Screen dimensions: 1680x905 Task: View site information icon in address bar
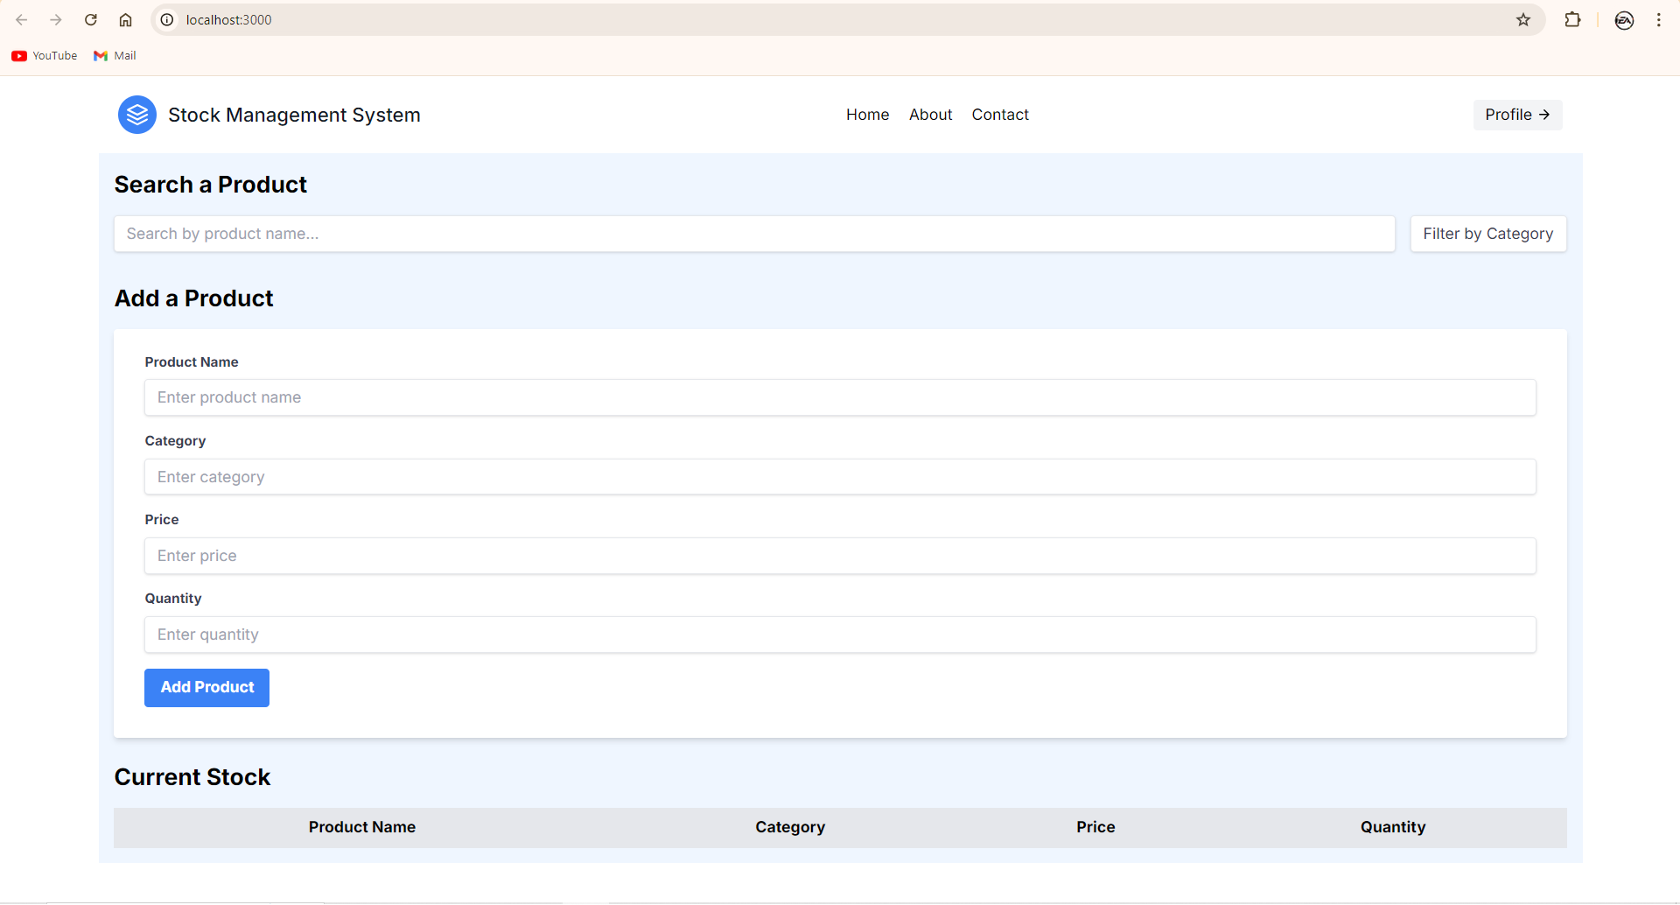[167, 19]
